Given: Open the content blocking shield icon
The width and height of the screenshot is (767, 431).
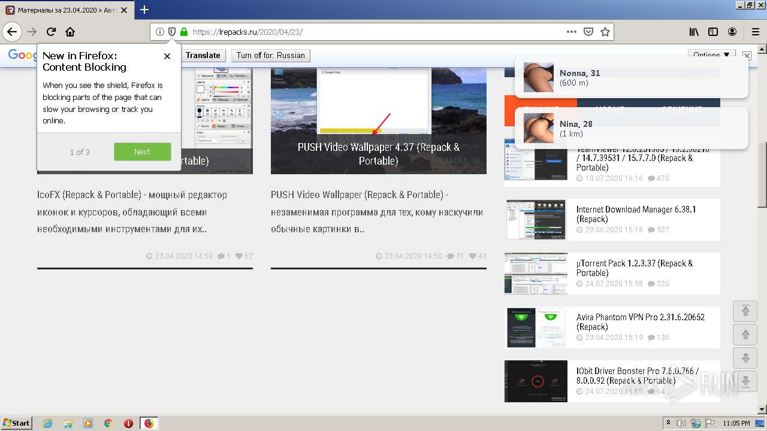Looking at the screenshot, I should pos(172,32).
